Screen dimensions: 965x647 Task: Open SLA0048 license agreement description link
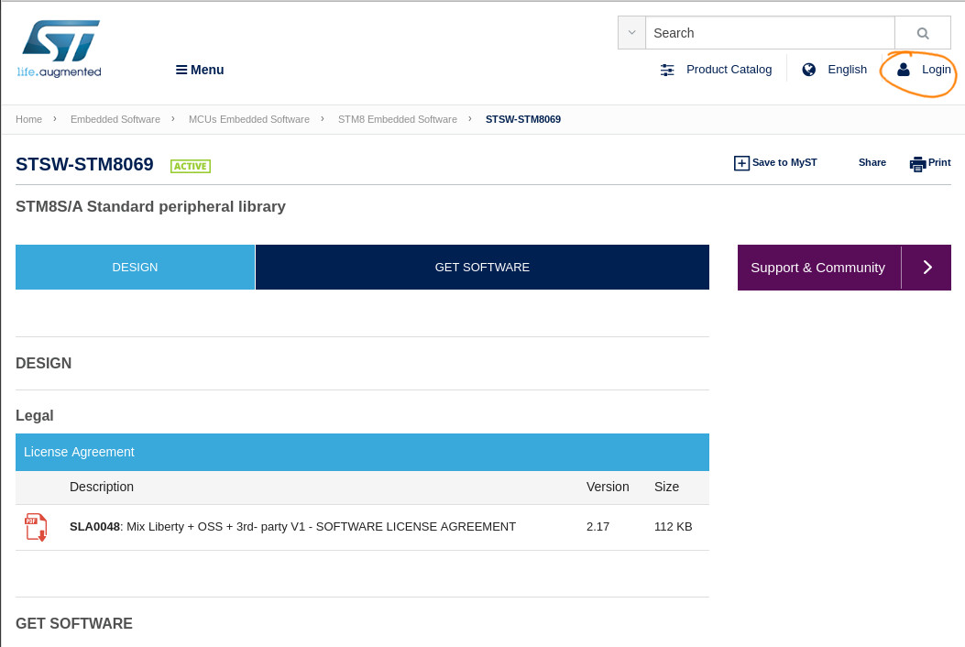coord(292,527)
